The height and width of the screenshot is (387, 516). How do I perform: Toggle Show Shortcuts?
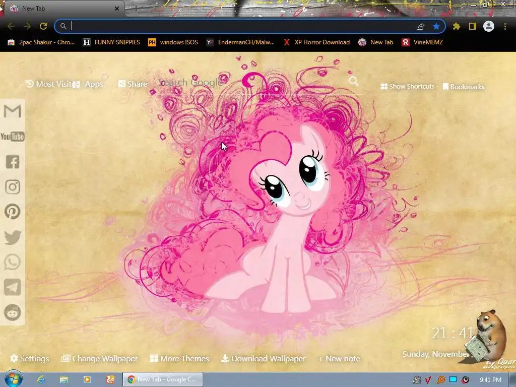click(407, 86)
